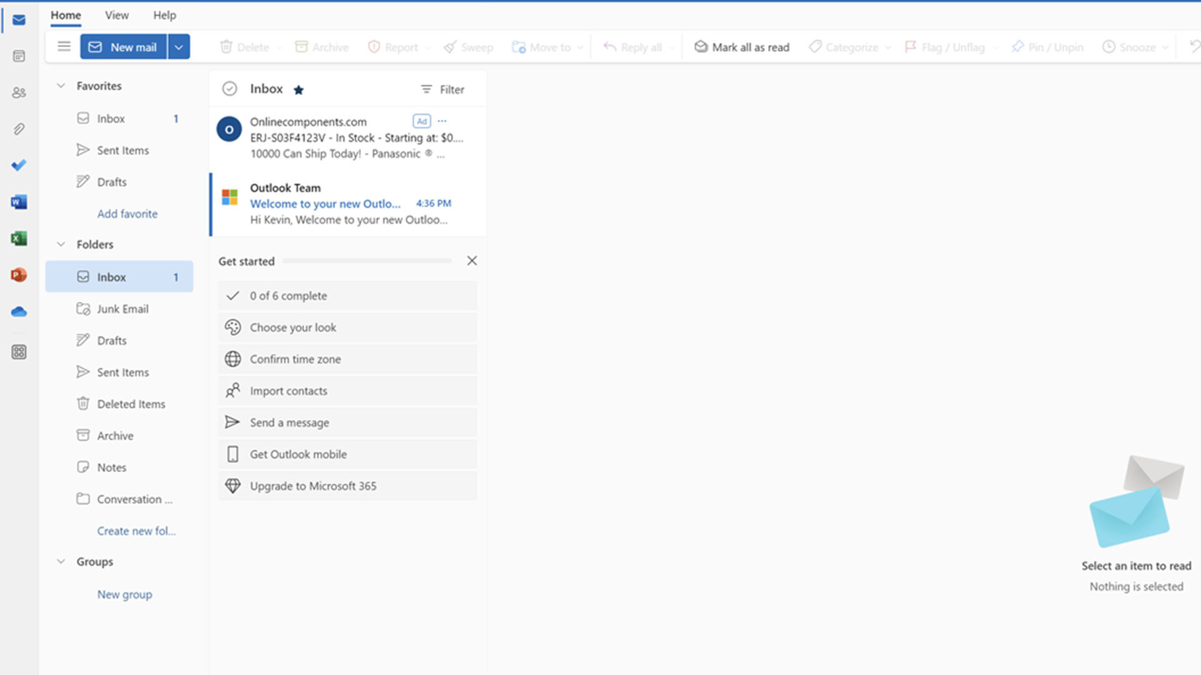Click the Snooze clock button
The width and height of the screenshot is (1201, 675).
pos(1129,47)
